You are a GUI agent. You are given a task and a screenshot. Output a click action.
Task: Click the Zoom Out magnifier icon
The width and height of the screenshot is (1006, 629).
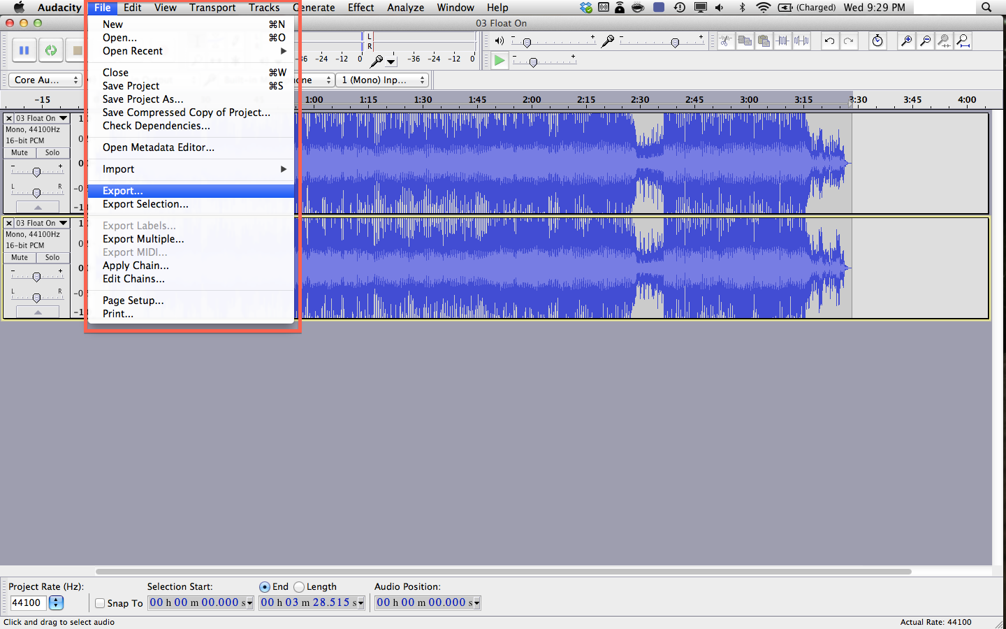[925, 41]
